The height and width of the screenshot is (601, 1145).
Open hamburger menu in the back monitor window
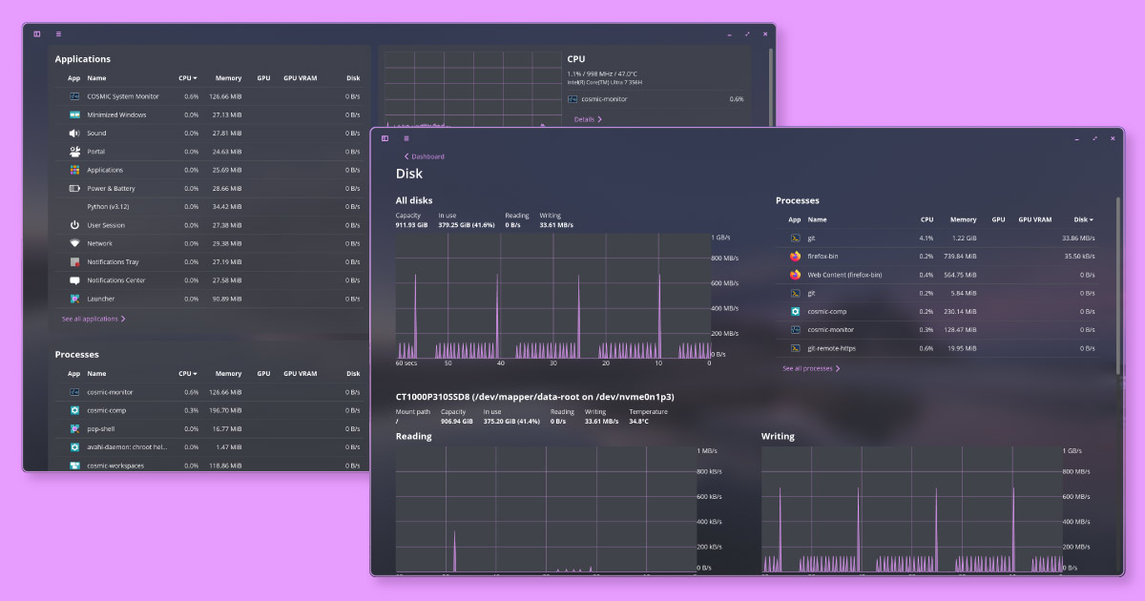point(58,33)
